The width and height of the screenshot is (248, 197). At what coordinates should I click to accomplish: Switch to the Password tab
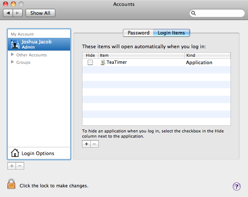(138, 33)
